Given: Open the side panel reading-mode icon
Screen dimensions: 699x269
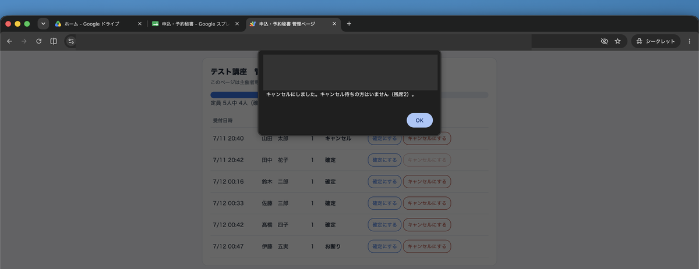Looking at the screenshot, I should pyautogui.click(x=54, y=41).
